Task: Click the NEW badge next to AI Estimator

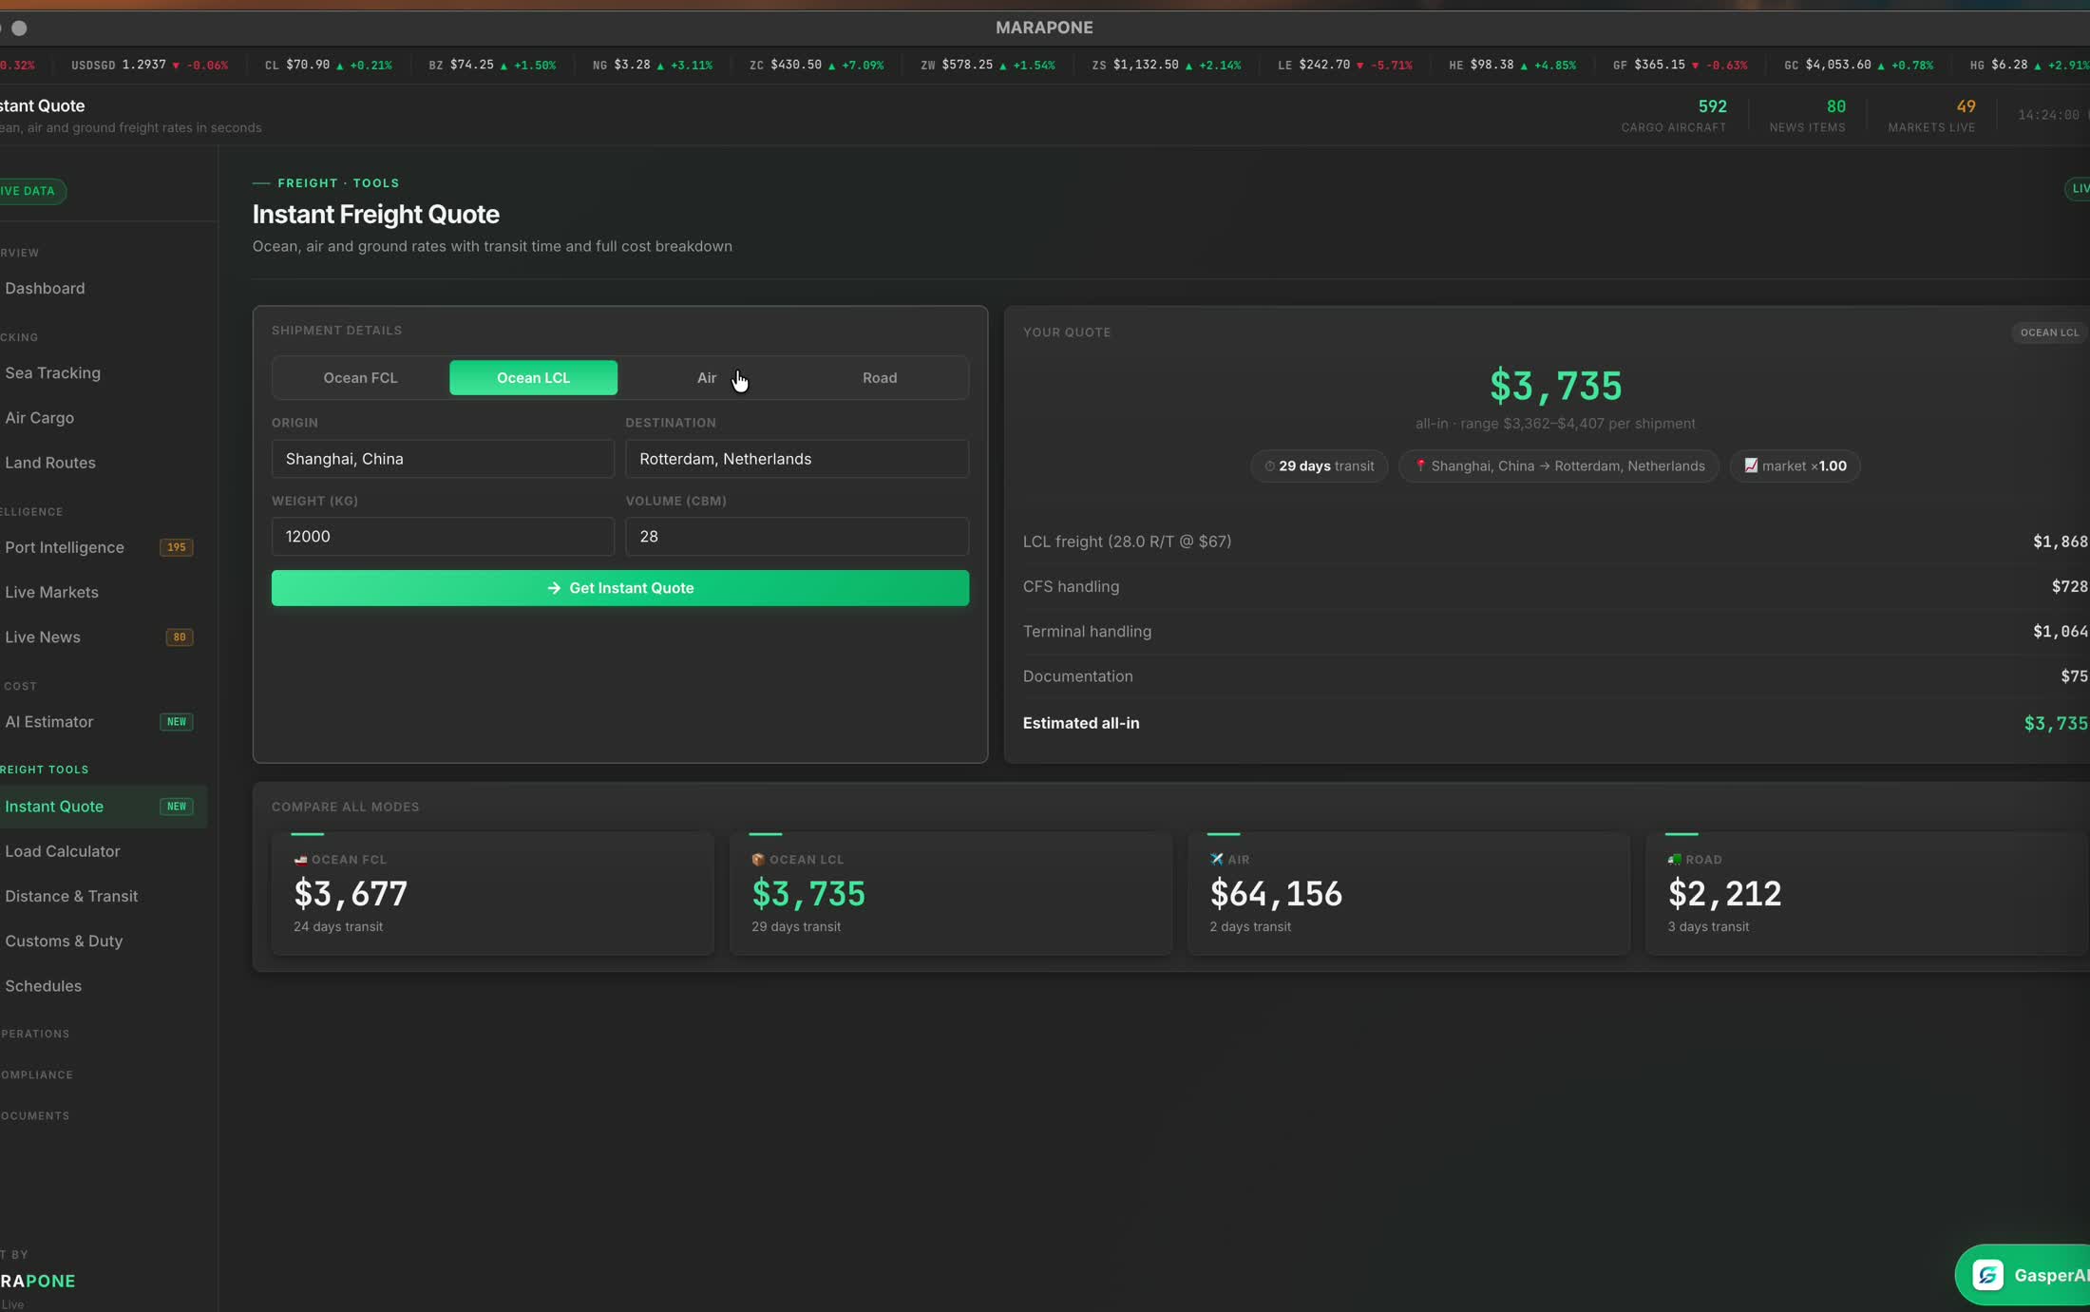Action: coord(177,722)
